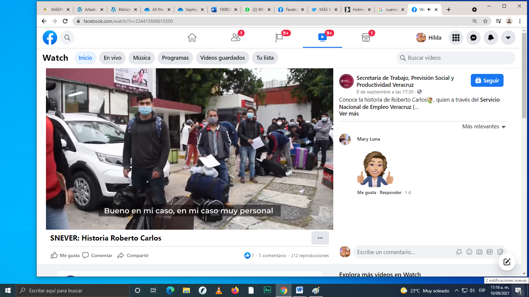Viewport: 529px width, 297px height.
Task: Click Compartir to share the video
Action: pos(133,255)
